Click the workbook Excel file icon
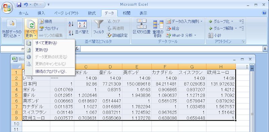This screenshot has height=132, width=269. click(x=15, y=59)
